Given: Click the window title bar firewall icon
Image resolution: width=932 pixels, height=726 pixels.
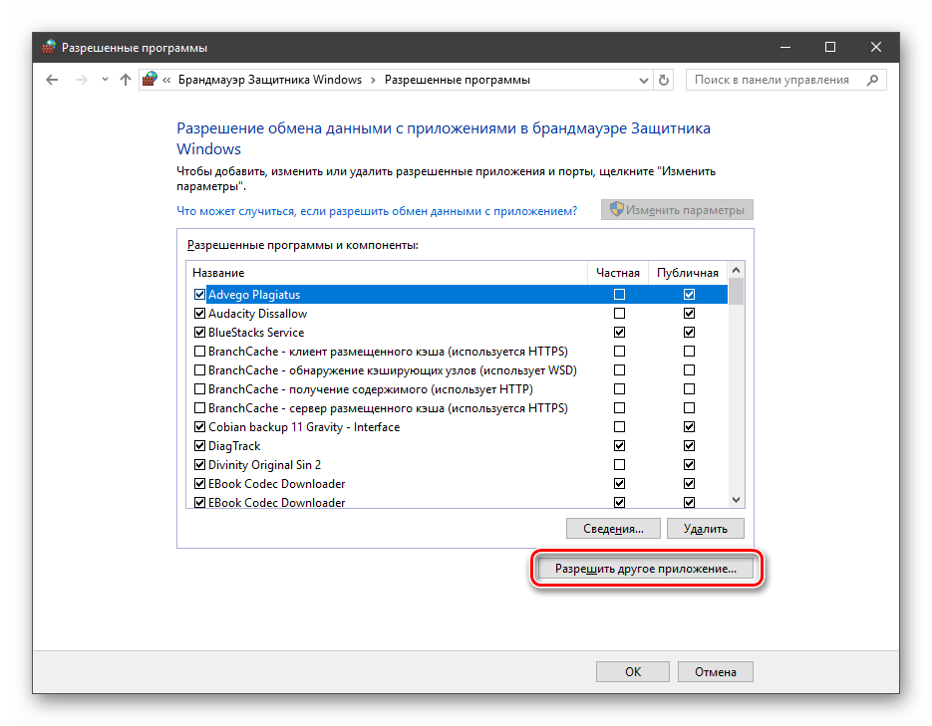Looking at the screenshot, I should click(49, 47).
